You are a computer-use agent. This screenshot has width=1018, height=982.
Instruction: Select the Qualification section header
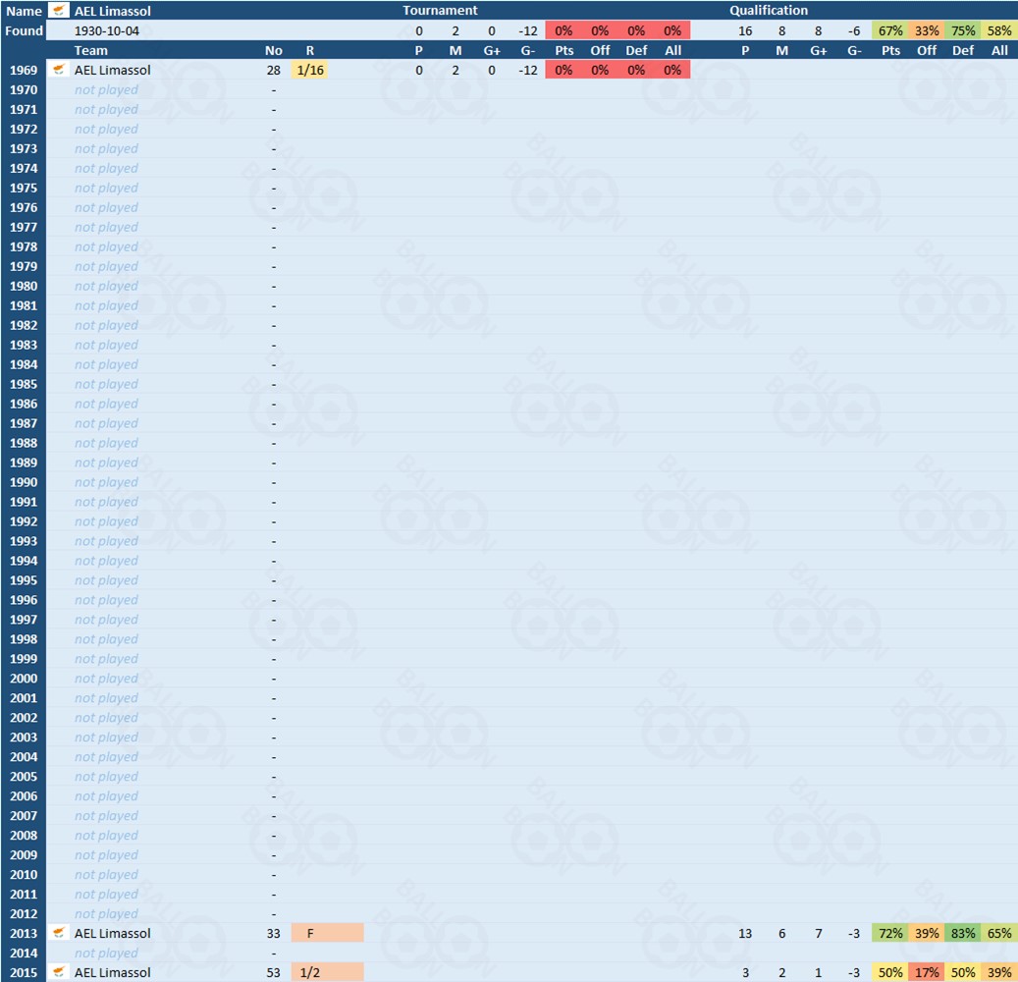point(769,11)
